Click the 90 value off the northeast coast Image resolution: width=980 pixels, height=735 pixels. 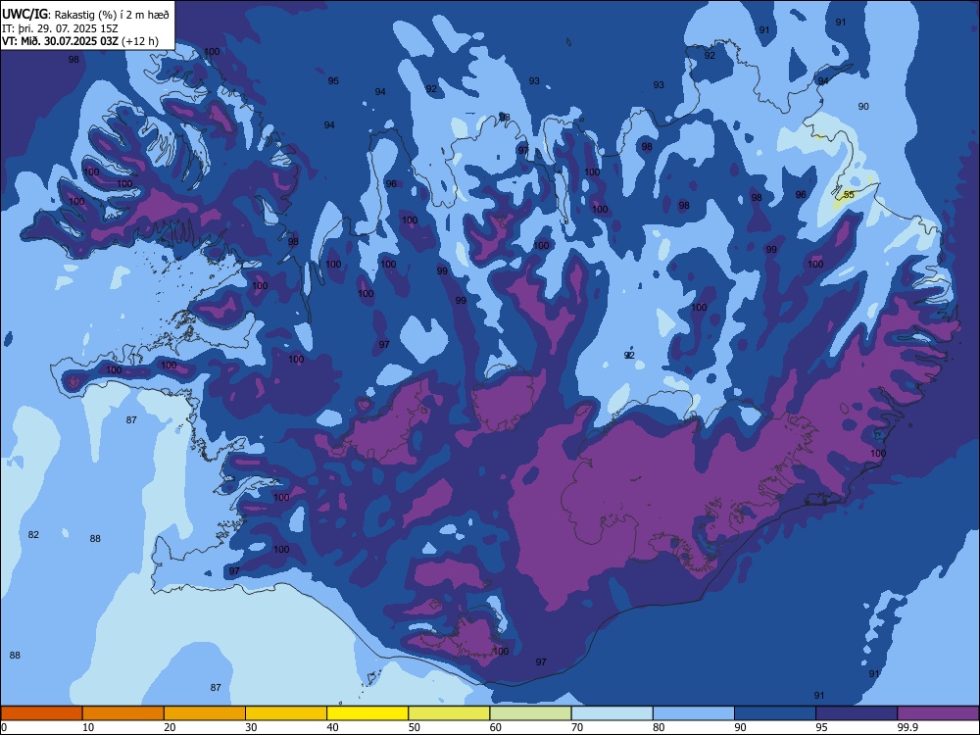tap(863, 106)
